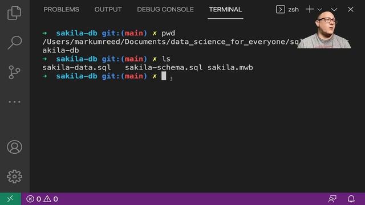This screenshot has width=365, height=205.
Task: Open the Explorer files icon
Action: click(14, 13)
